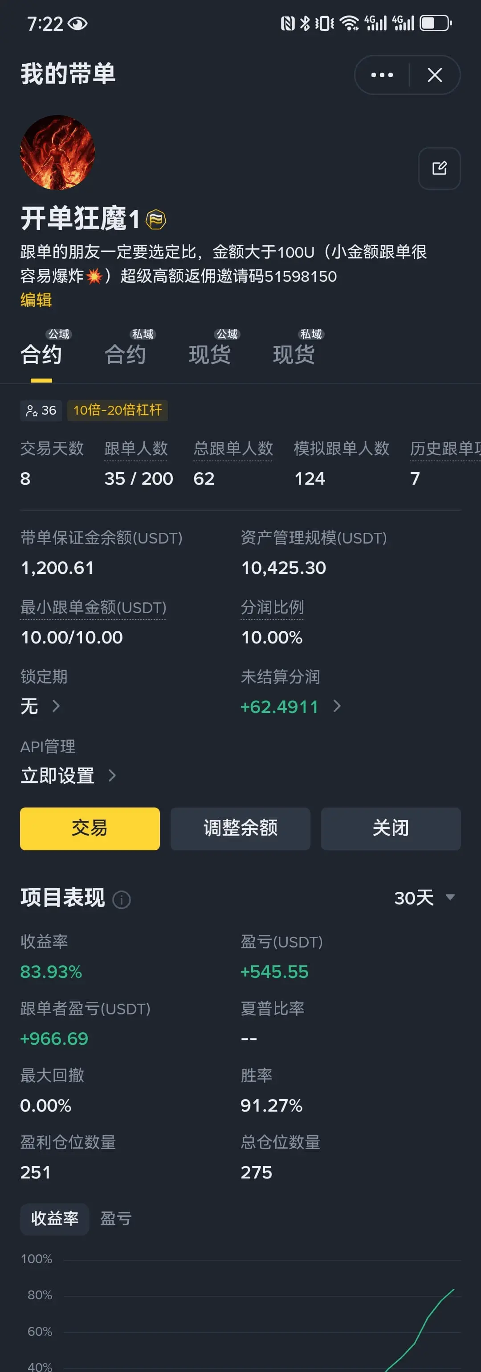Tap the share/edit profile icon button
Viewport: 481px width, 1372px height.
point(440,168)
